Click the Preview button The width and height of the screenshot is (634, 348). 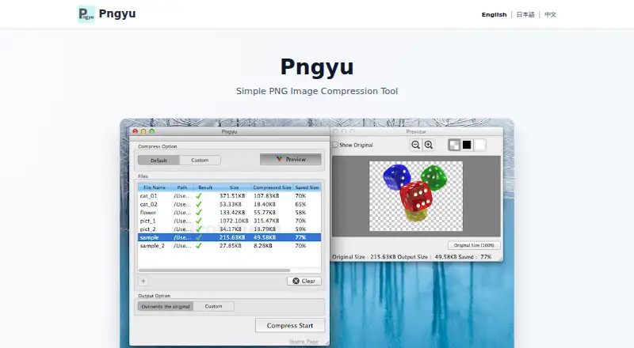(x=291, y=160)
